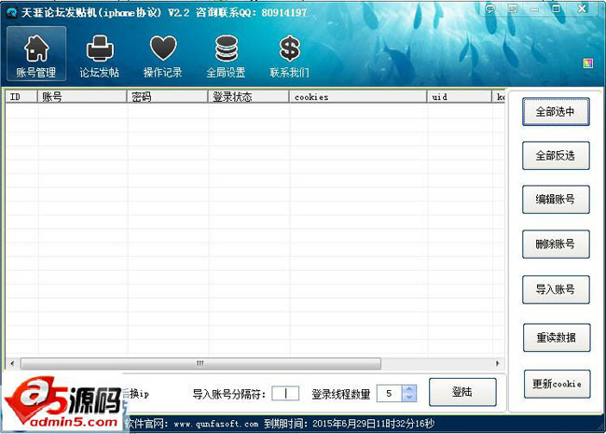Click the import separator input field
The width and height of the screenshot is (606, 434).
coord(285,393)
